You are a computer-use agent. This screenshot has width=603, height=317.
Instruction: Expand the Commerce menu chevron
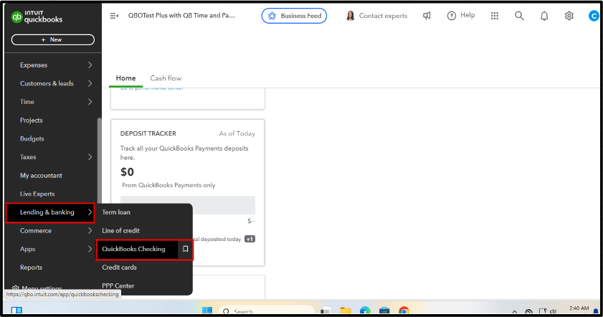(90, 231)
